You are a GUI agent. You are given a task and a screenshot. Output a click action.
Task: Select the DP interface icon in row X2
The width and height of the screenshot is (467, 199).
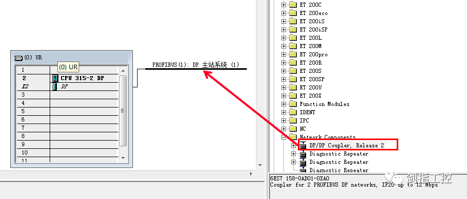click(55, 86)
